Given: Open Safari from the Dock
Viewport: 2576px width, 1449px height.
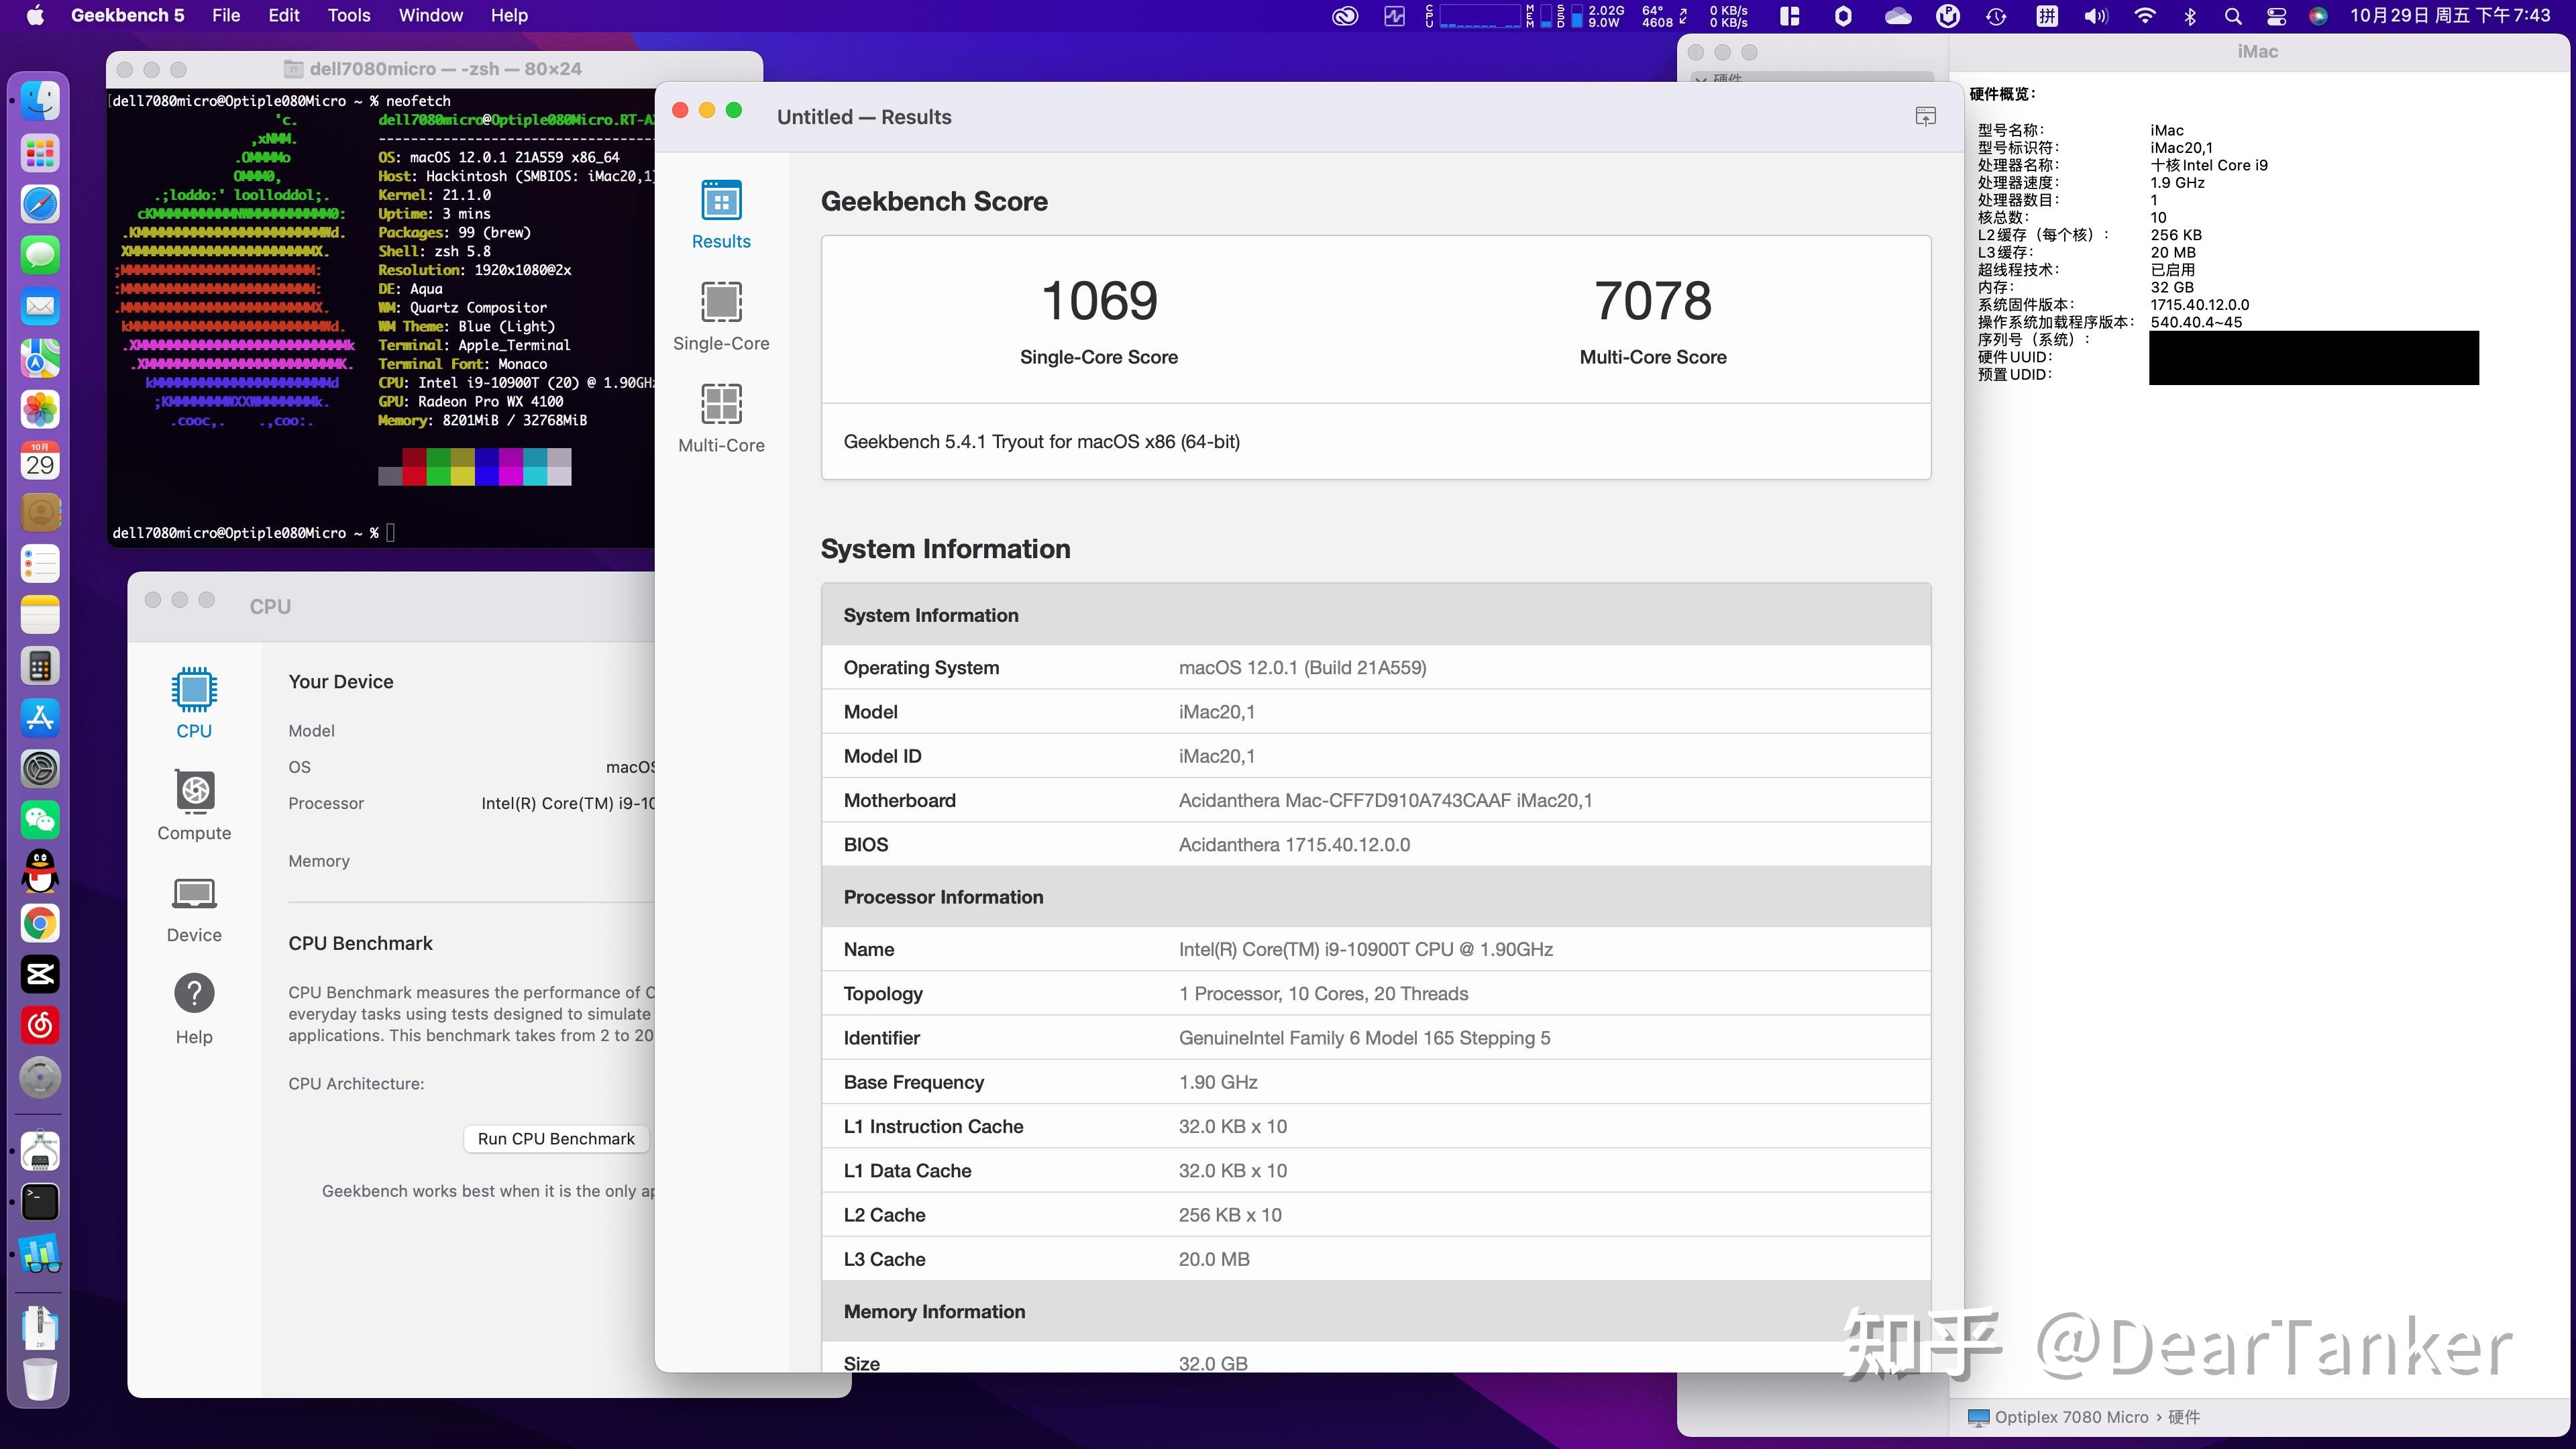Looking at the screenshot, I should coord(40,204).
